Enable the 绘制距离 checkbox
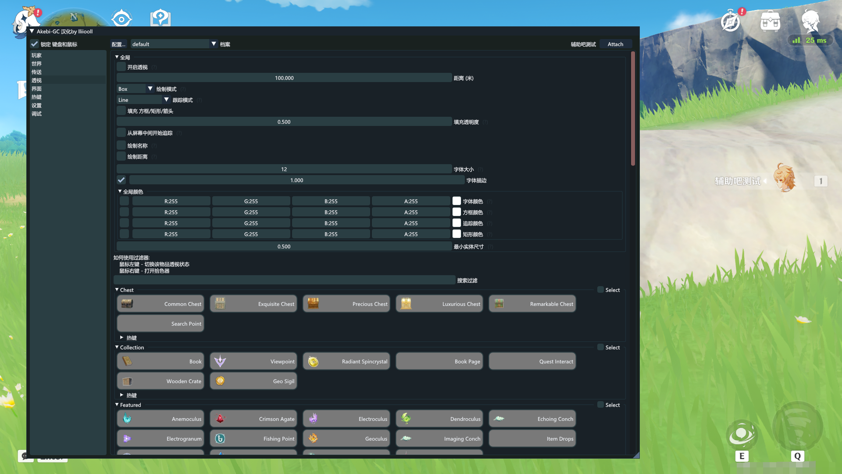 121,156
